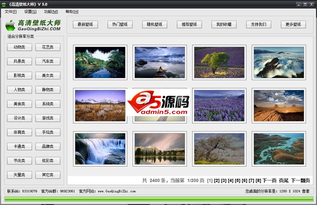This screenshot has width=317, height=205.
Task: Click the www.GaoQingBiZhi.com website text
Action: coord(117,191)
